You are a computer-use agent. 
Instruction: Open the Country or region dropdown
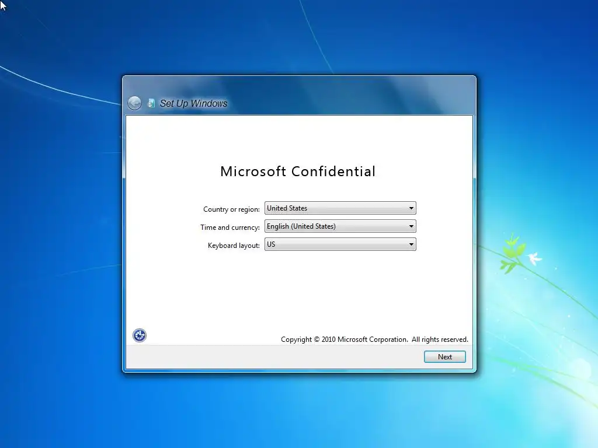pos(340,208)
